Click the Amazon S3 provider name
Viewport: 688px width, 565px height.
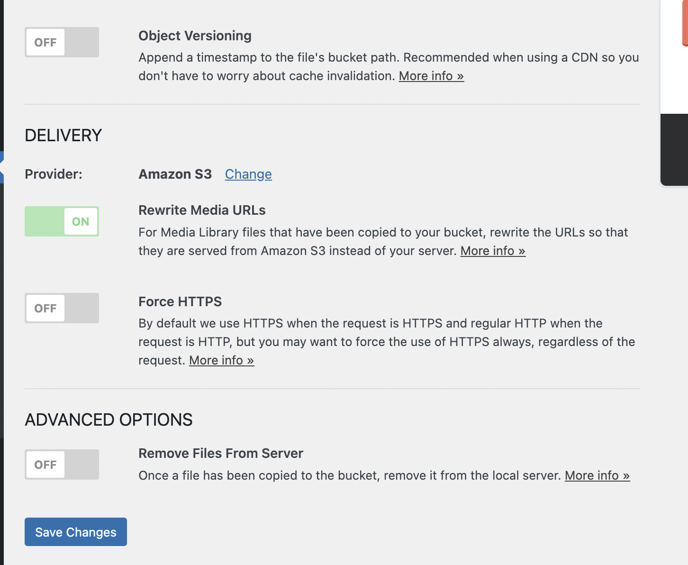pos(175,174)
